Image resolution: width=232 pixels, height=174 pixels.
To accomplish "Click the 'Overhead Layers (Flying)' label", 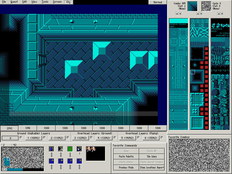I will click(x=142, y=133).
